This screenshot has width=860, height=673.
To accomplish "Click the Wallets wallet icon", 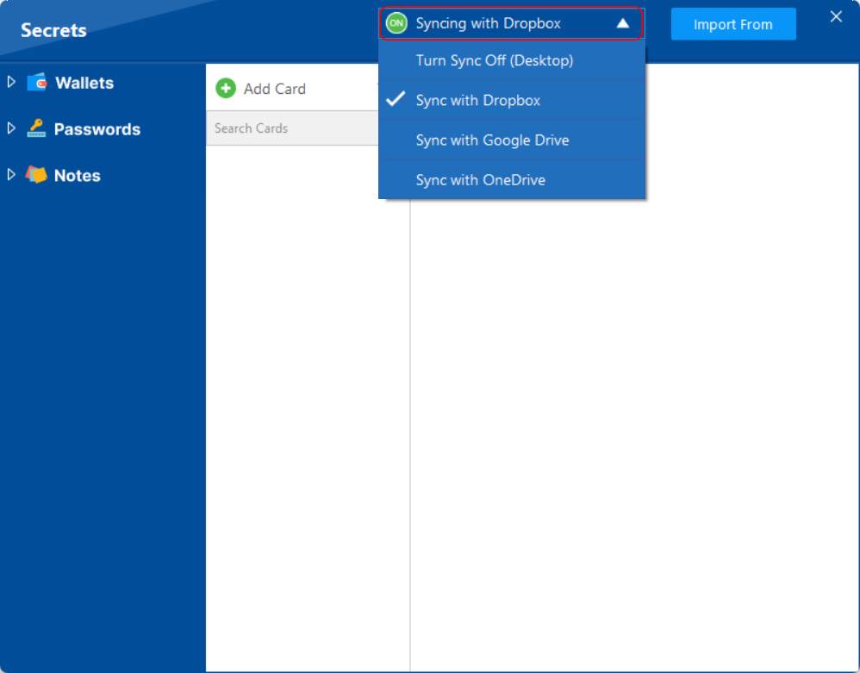I will (x=37, y=82).
